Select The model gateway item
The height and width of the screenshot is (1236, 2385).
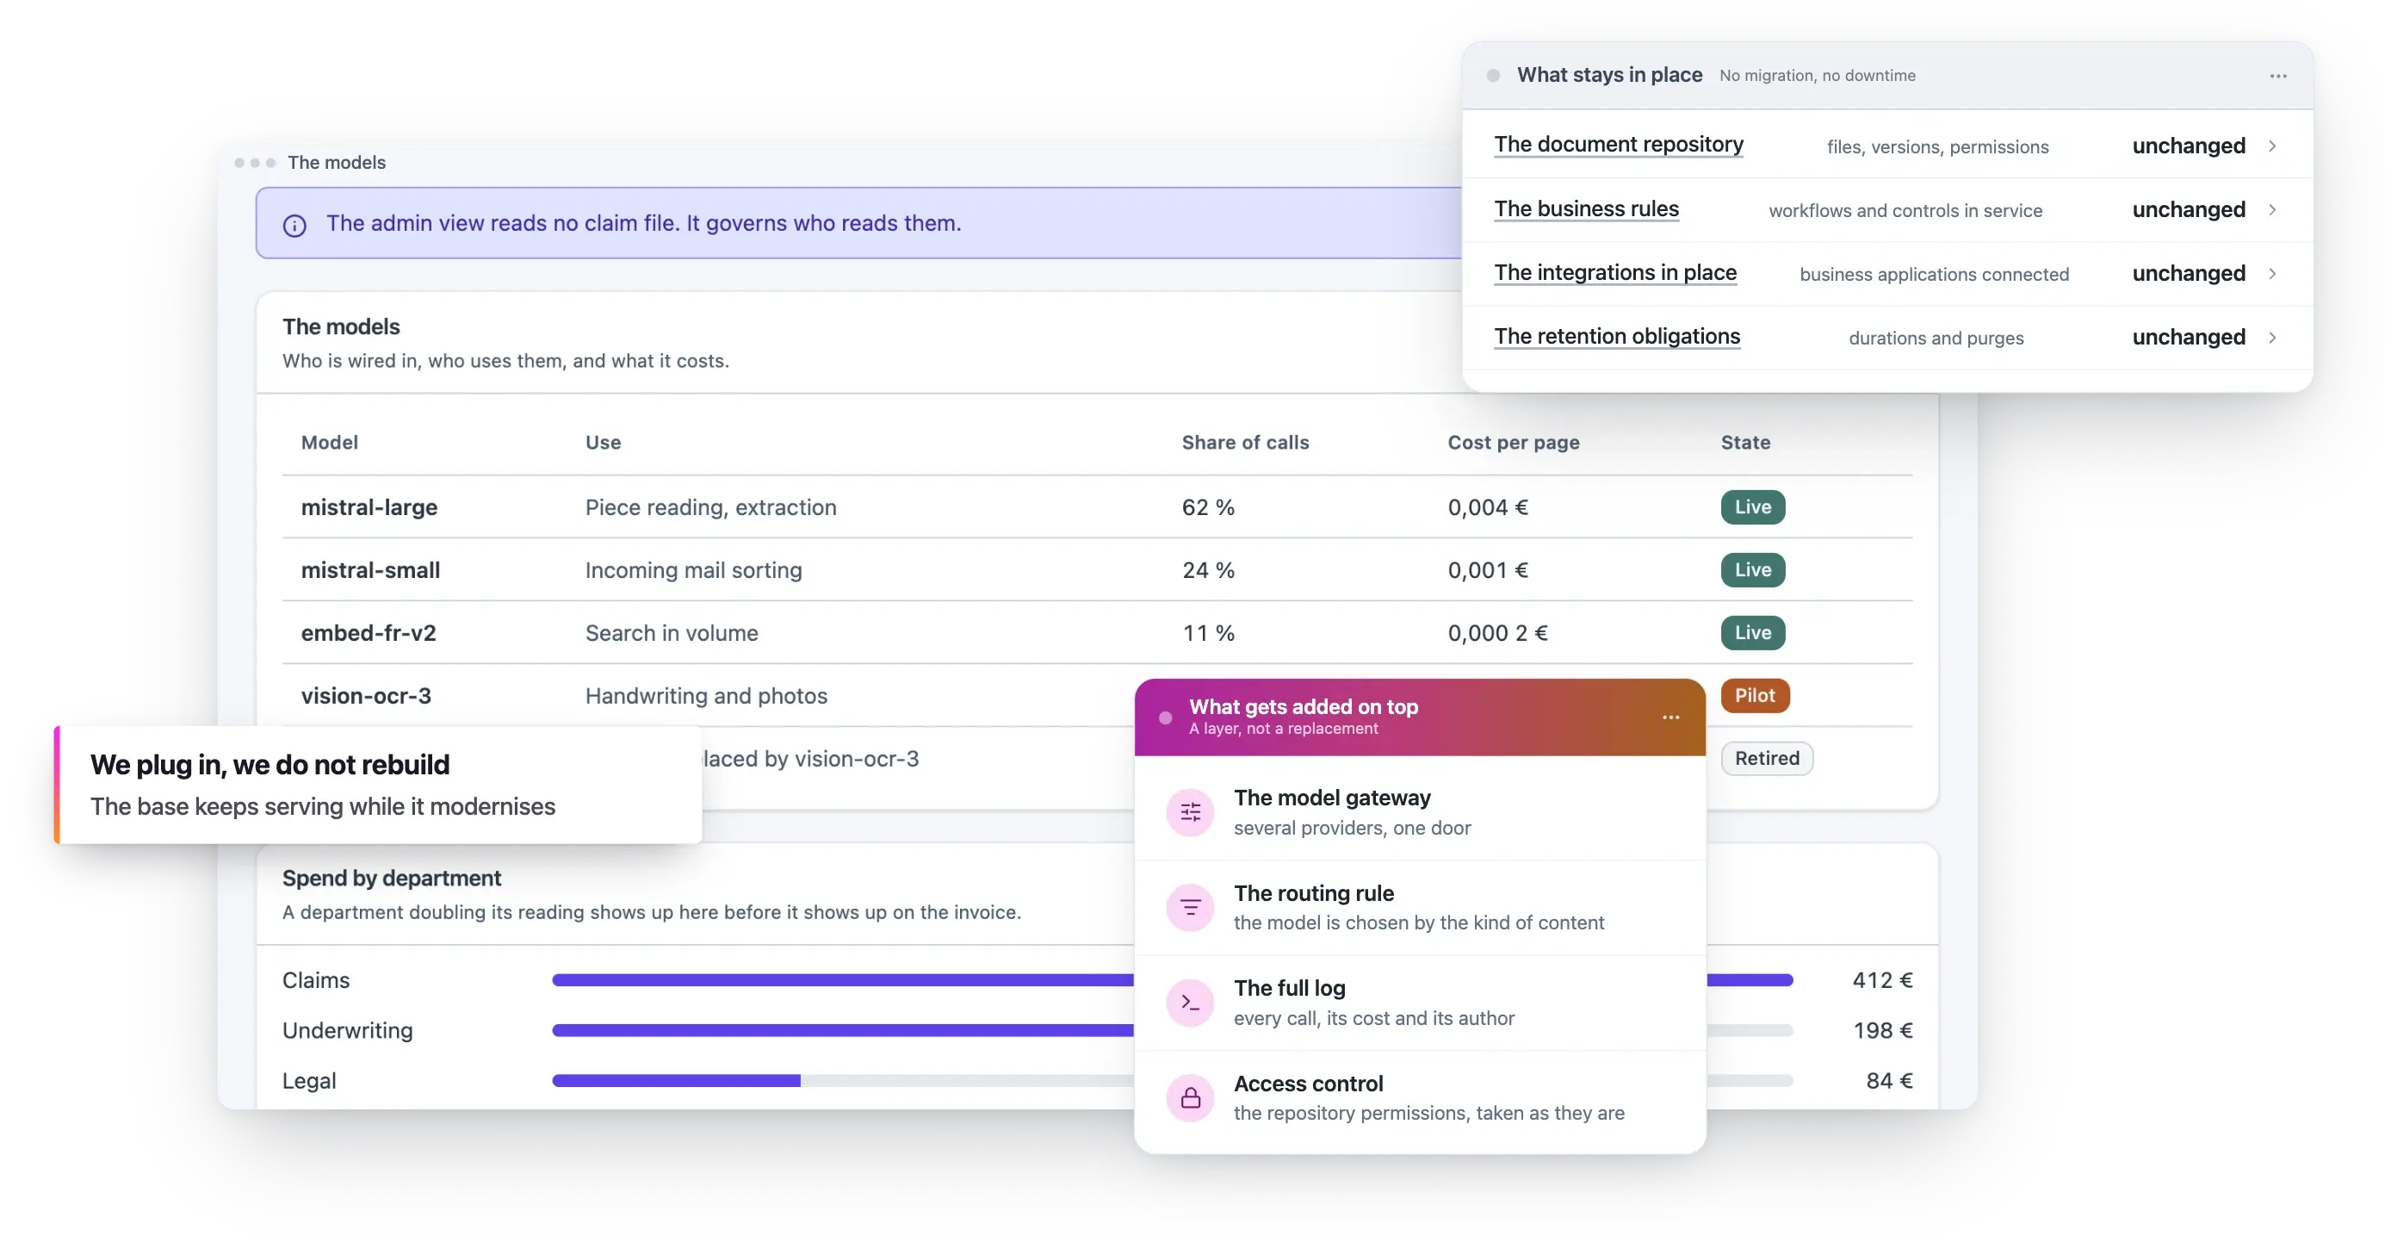[1419, 812]
